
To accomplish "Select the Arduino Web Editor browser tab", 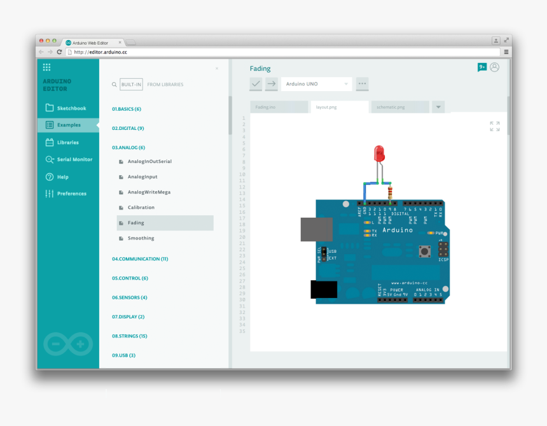I will (92, 43).
